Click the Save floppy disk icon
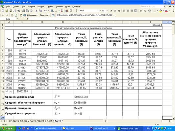Image resolution: width=175 pixels, height=131 pixels. click(11, 11)
